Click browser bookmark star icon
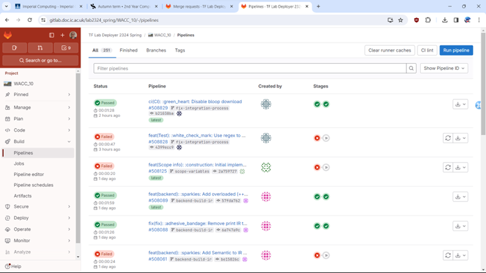This screenshot has height=273, width=486. 401,20
